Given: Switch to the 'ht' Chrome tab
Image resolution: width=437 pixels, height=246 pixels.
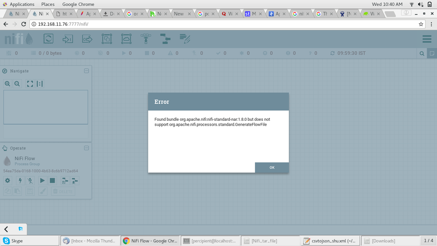Looking at the screenshot, I should click(64, 14).
